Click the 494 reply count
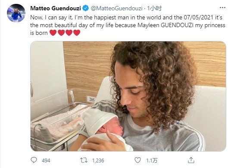This screenshot has width=231, height=168. (x=46, y=160)
